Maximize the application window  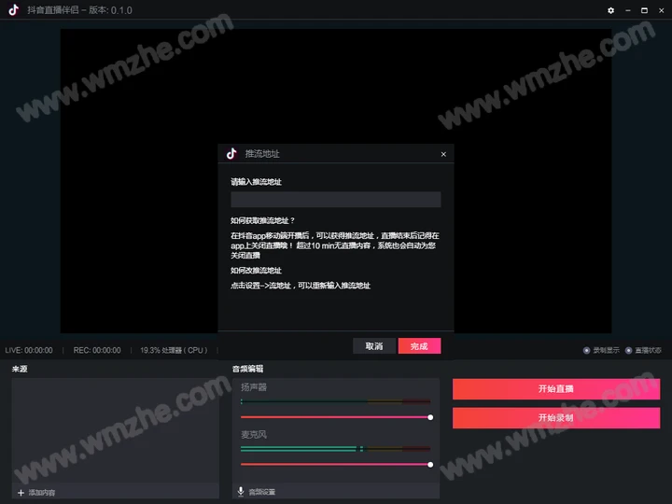point(643,10)
